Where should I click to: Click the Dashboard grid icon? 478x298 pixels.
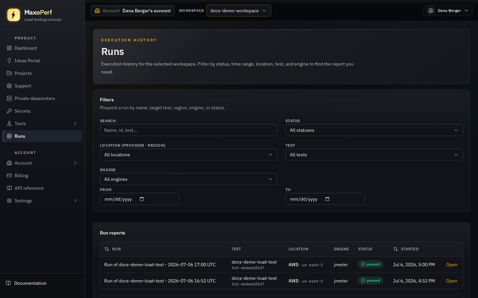[9, 48]
